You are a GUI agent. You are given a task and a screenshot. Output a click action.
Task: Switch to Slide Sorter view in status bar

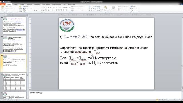coord(159,100)
